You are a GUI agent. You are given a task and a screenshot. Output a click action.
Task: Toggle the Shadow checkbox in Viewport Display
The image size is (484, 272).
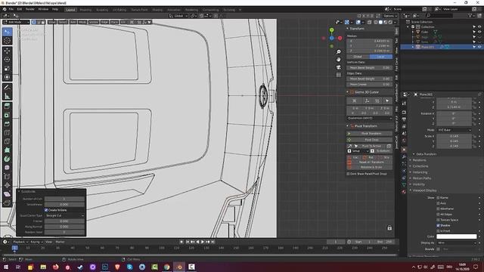click(438, 225)
